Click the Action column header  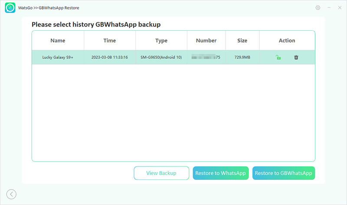point(287,40)
